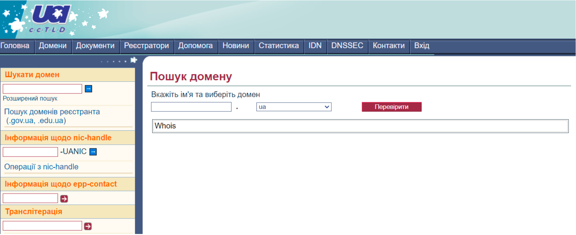Open the DNSSEC menu item
The width and height of the screenshot is (576, 235).
point(347,46)
